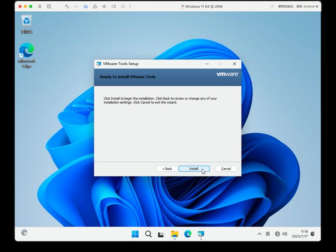Select the Microsoft Edge desktop shortcut
The height and width of the screenshot is (252, 336).
(x=26, y=55)
